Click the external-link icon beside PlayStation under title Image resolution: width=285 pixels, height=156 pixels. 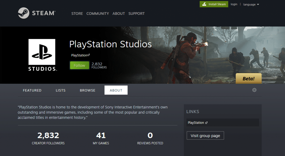tap(89, 55)
